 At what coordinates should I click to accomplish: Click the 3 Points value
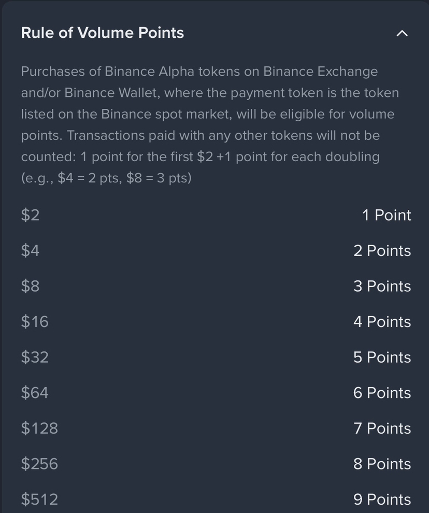[382, 286]
